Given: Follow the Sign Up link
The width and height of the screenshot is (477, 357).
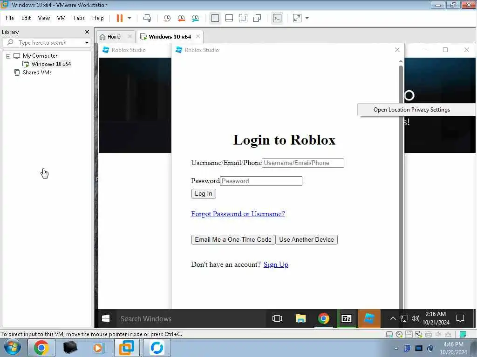Looking at the screenshot, I should click(x=276, y=264).
